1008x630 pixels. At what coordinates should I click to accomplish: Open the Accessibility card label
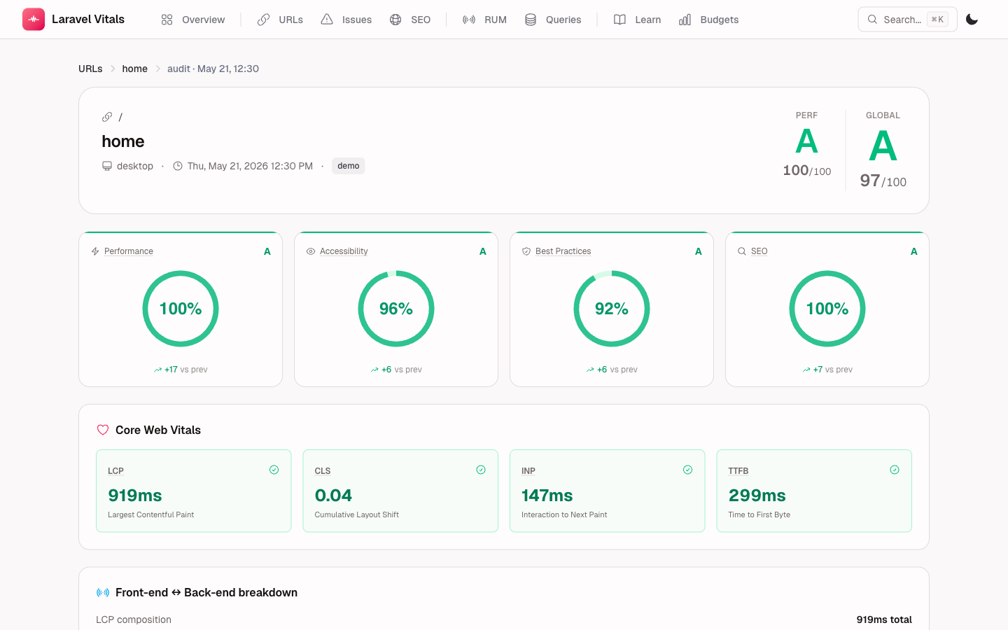point(344,251)
